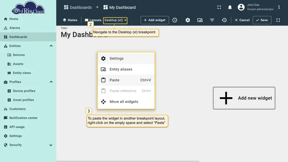Collapse the Profiles section chevron
The image size is (288, 162).
pyautogui.click(x=51, y=82)
